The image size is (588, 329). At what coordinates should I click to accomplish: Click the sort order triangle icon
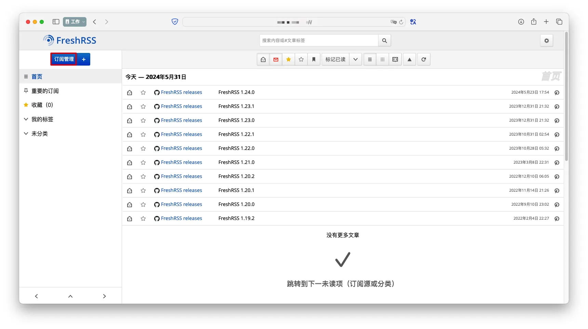point(409,59)
